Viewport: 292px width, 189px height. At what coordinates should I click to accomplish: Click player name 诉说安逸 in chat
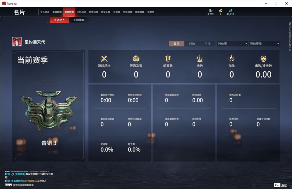point(20,174)
